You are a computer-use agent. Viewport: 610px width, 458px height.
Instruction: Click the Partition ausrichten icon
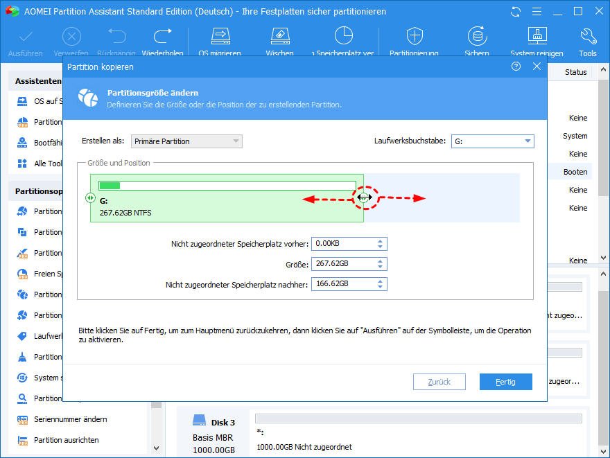click(23, 440)
